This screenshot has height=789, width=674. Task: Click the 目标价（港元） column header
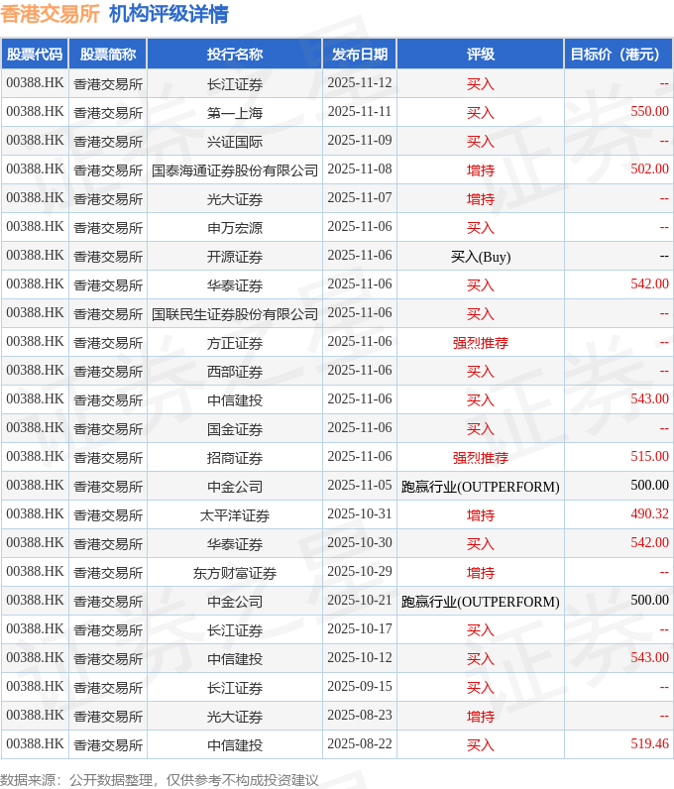tap(618, 54)
